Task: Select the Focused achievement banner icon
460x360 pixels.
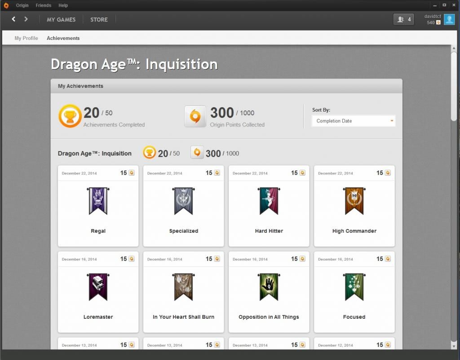Action: click(x=354, y=287)
